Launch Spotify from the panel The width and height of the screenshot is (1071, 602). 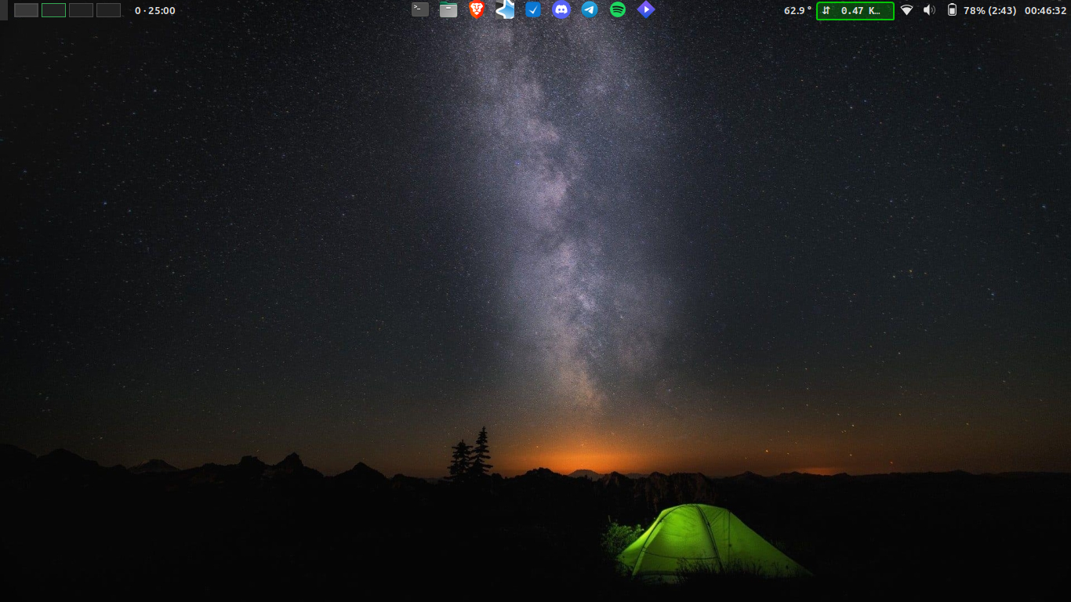pyautogui.click(x=618, y=9)
